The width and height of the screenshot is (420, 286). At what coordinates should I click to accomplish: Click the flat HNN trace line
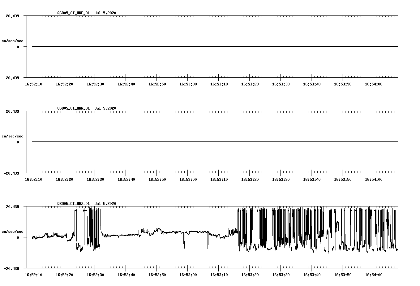click(x=215, y=142)
